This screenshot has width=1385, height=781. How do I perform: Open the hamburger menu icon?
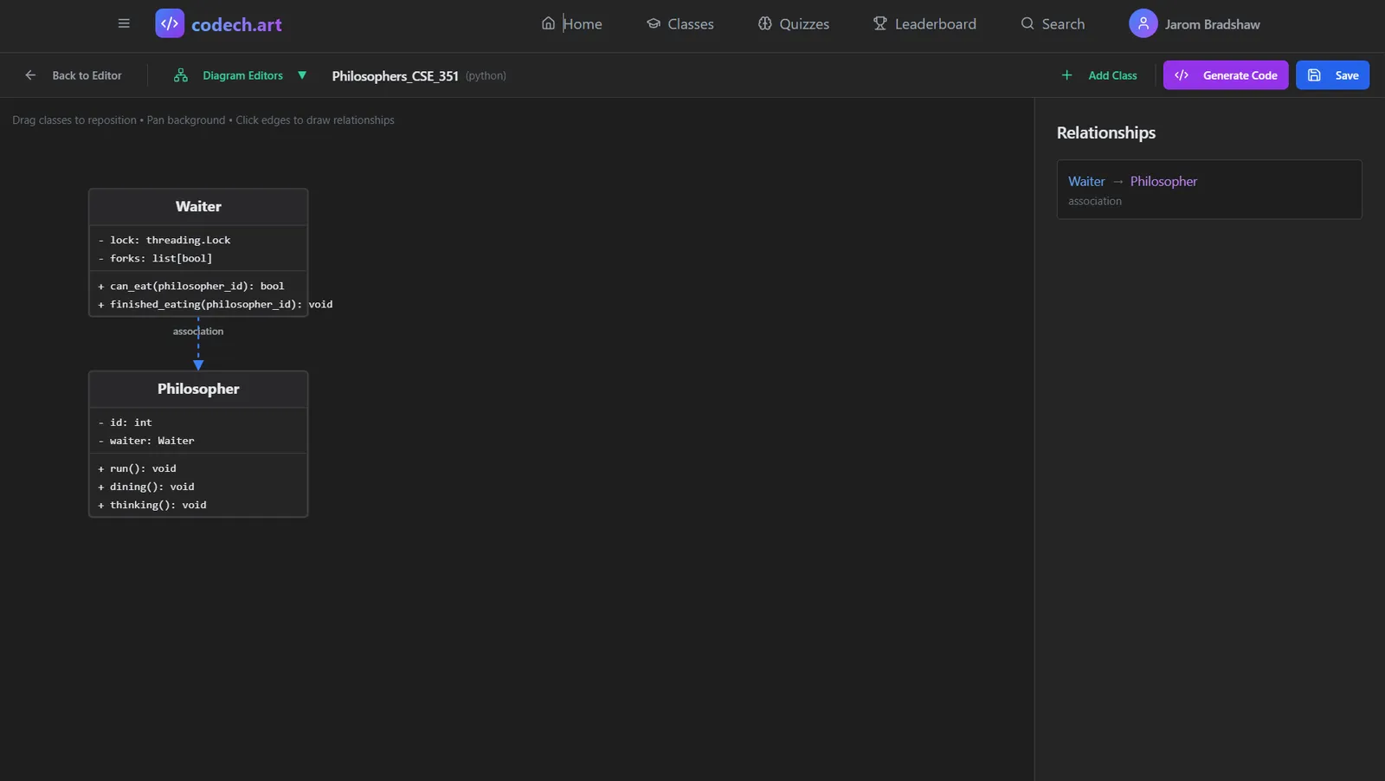(x=124, y=23)
